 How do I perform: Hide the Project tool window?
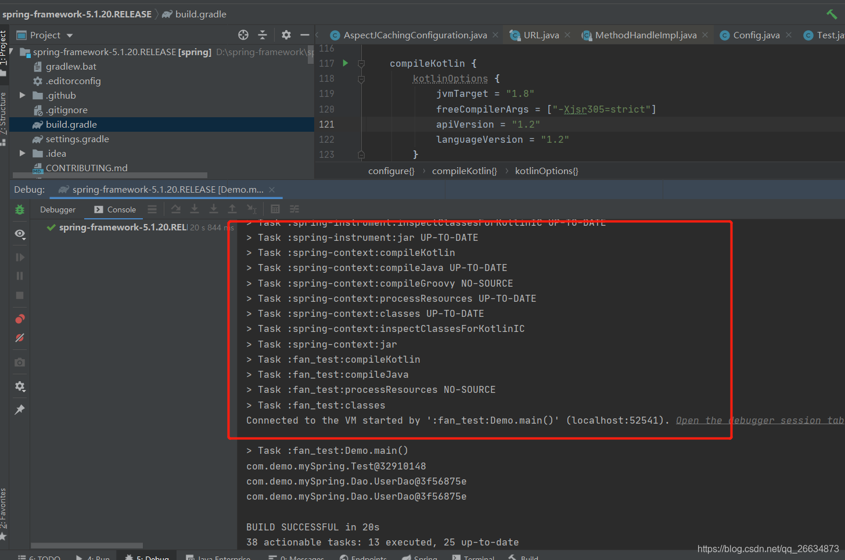pos(304,35)
